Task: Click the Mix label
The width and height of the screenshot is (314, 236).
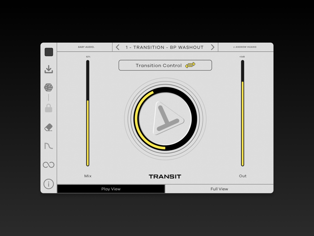Action: click(88, 176)
